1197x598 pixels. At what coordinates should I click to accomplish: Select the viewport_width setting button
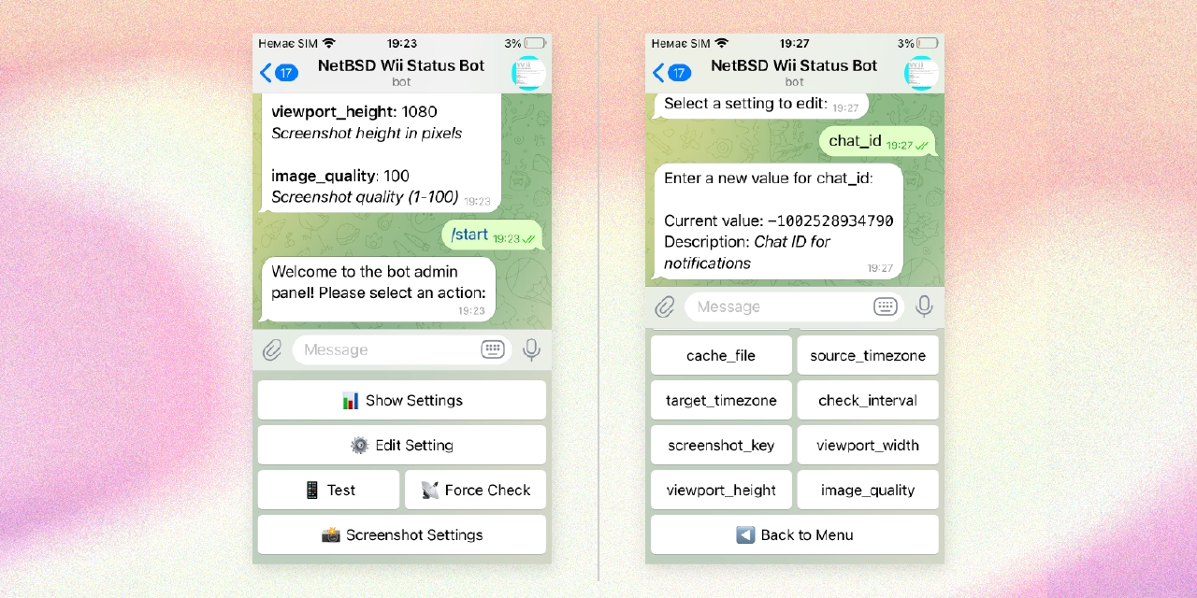pos(868,445)
